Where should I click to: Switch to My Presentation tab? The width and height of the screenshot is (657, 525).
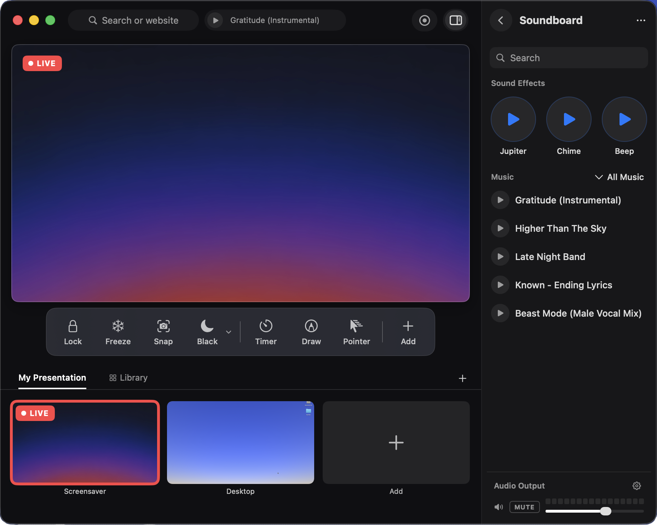point(52,378)
